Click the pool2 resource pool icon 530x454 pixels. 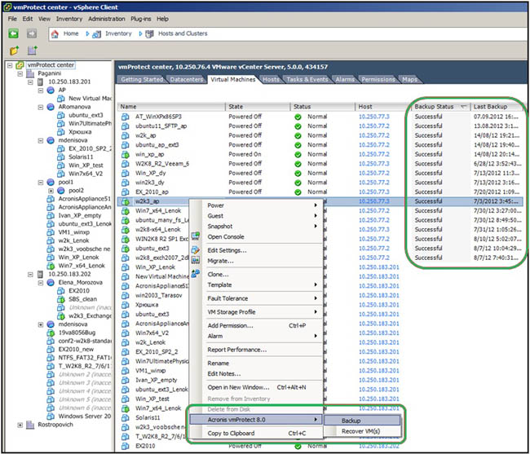[x=61, y=191]
